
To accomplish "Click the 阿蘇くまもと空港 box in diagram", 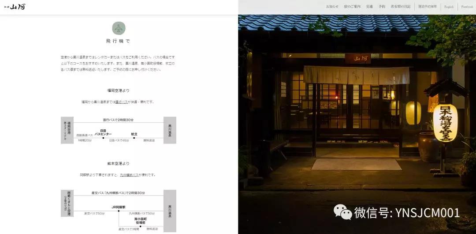I will (67, 203).
